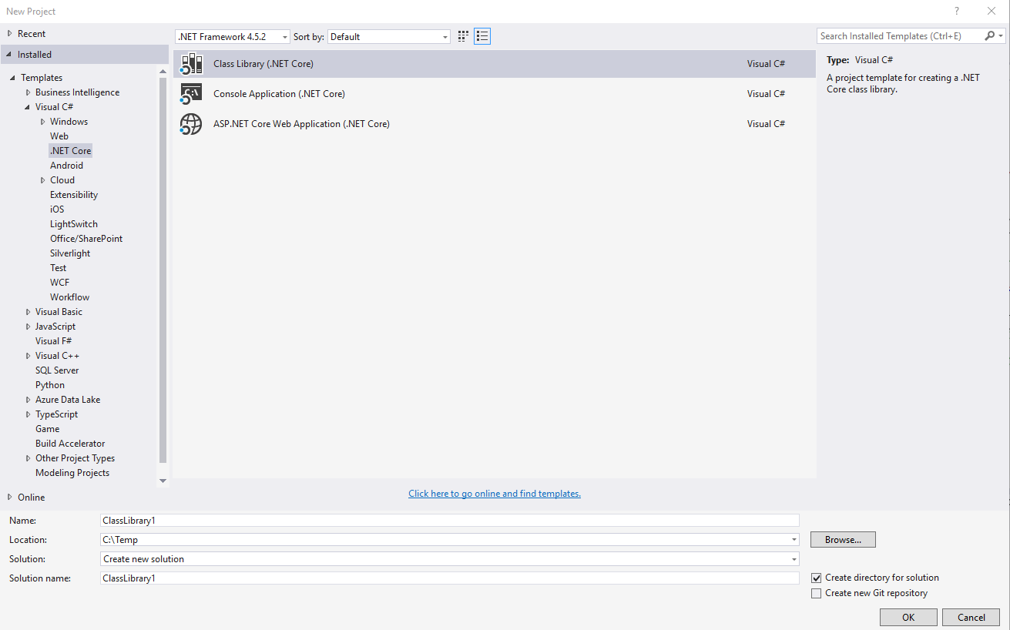This screenshot has height=630, width=1010.
Task: Select the Silverlight category
Action: coord(70,253)
